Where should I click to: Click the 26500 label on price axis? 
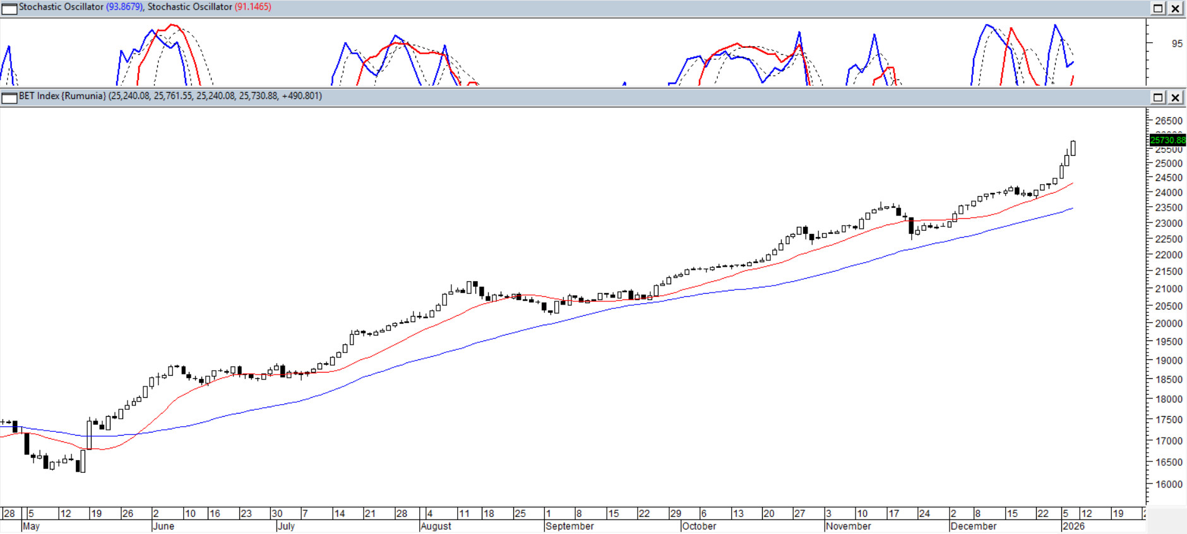[x=1168, y=121]
